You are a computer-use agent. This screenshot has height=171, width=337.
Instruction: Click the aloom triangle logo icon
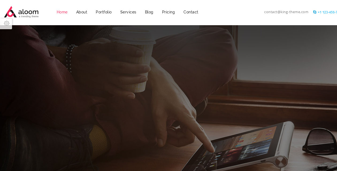tap(10, 12)
